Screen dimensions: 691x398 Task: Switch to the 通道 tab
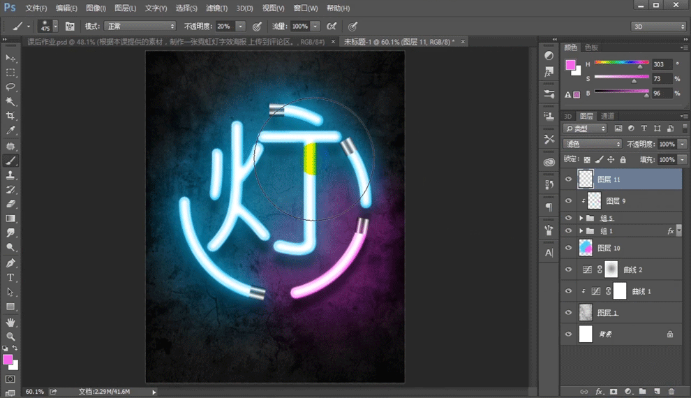pyautogui.click(x=607, y=116)
